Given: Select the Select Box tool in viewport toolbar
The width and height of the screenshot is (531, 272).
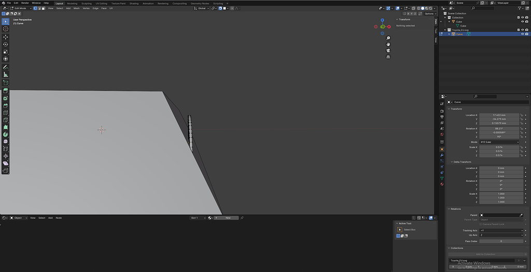Looking at the screenshot, I should [x=5, y=22].
